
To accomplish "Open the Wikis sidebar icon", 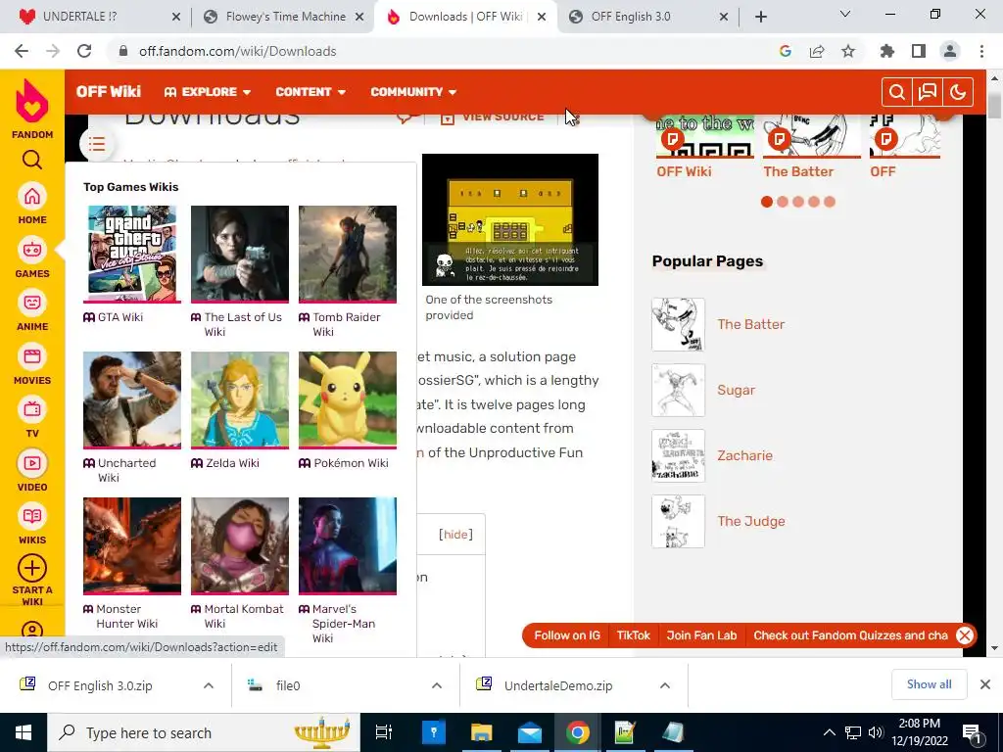I will (32, 517).
